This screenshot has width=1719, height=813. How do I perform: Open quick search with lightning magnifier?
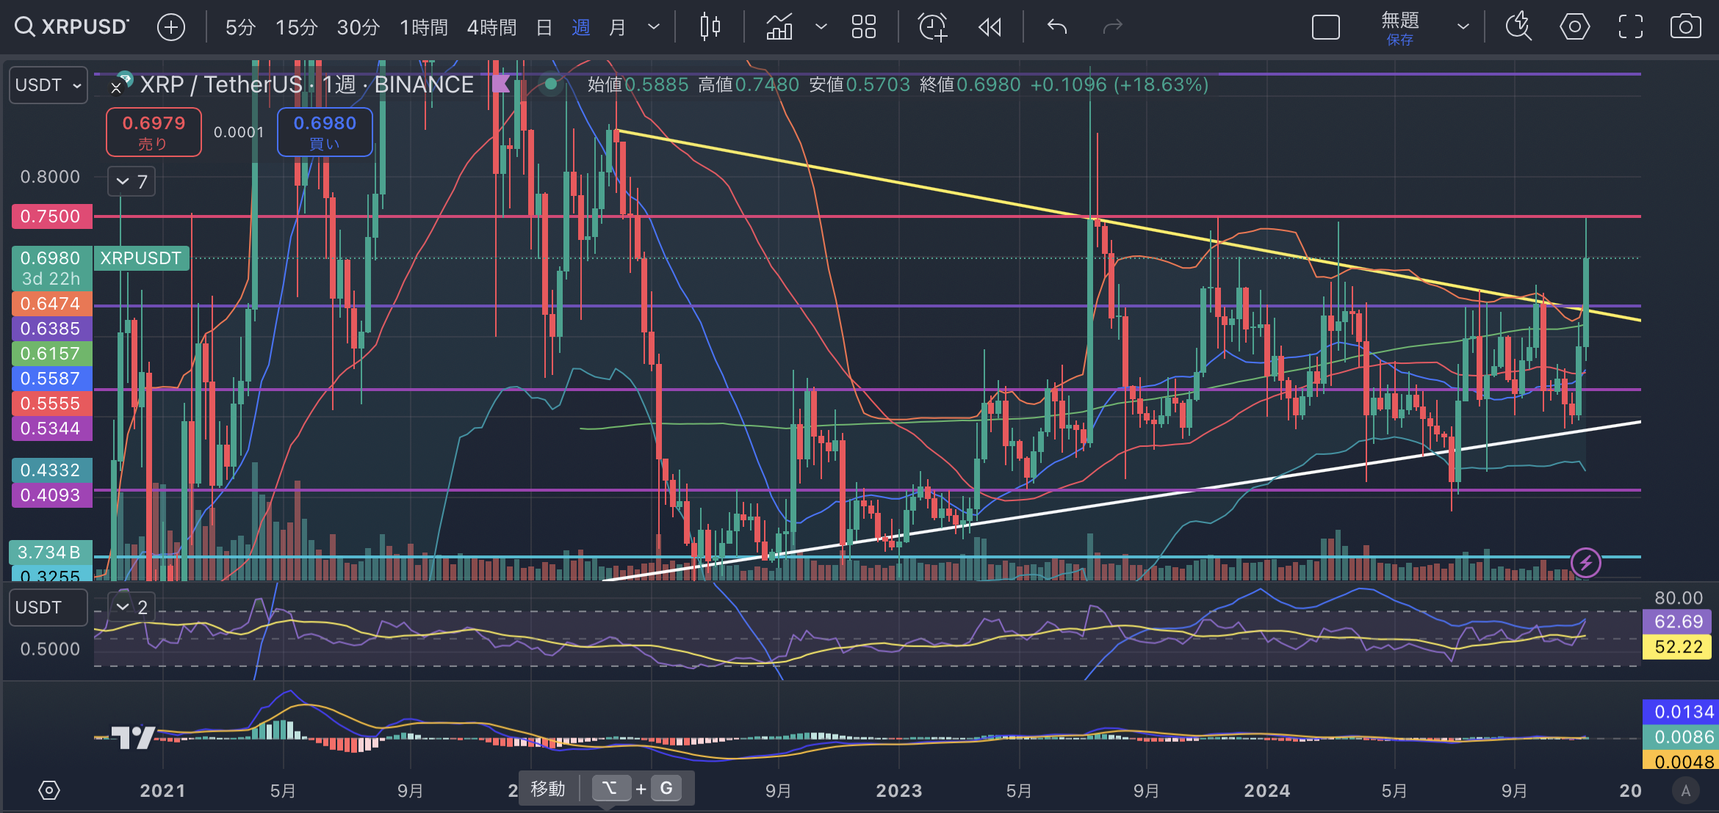(1518, 27)
